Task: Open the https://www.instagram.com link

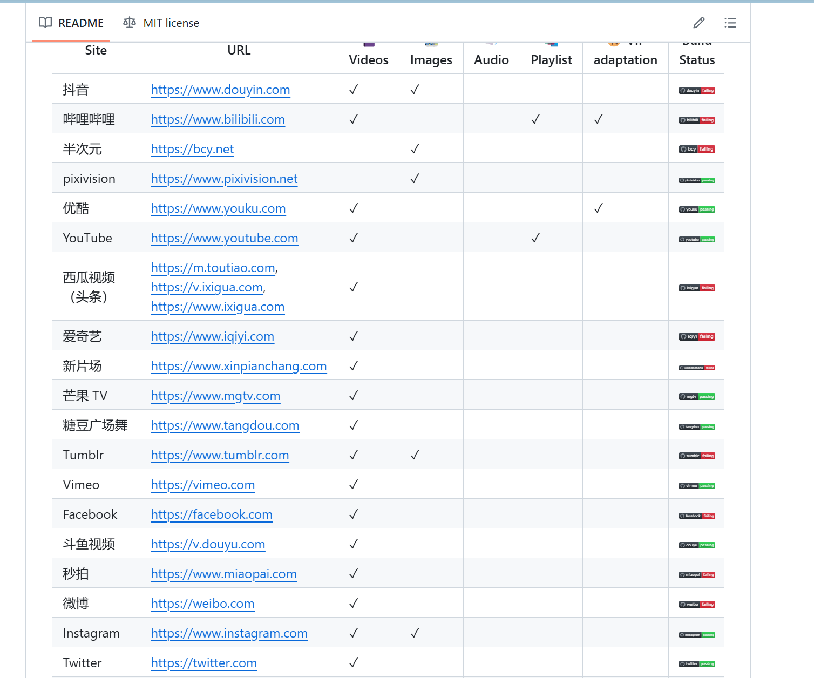Action: point(229,633)
